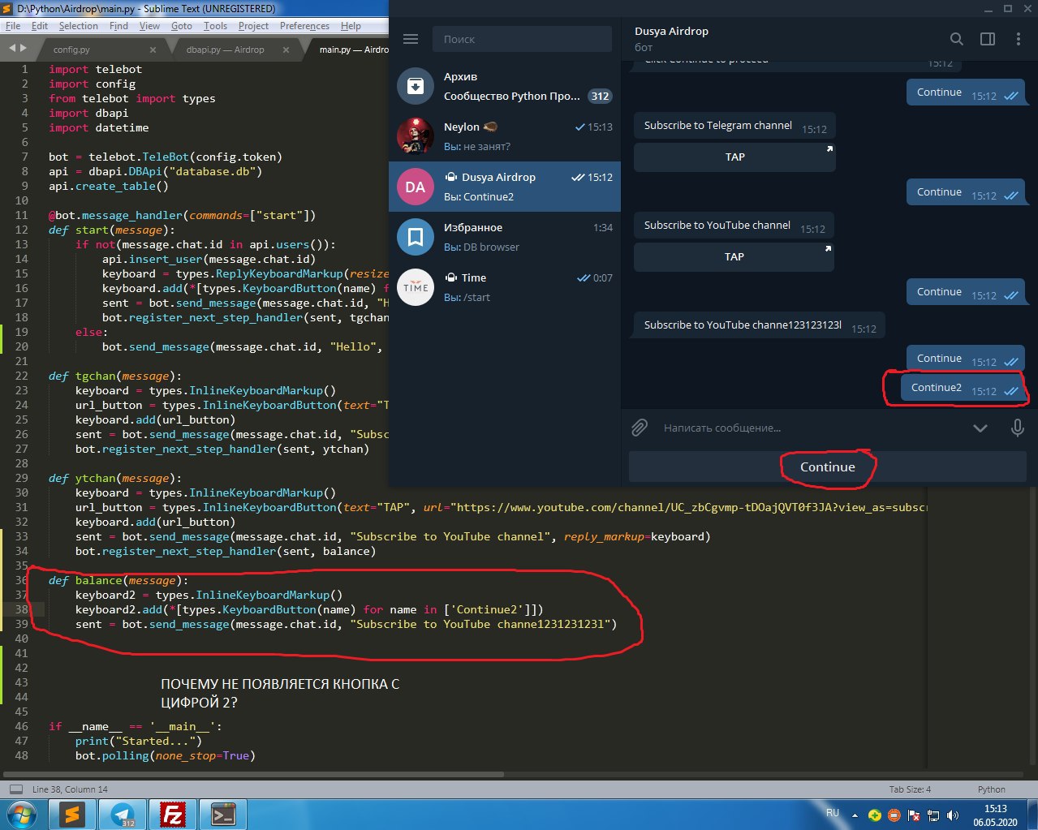Open the Python syntax selector in status bar
Image resolution: width=1038 pixels, height=830 pixels.
click(x=991, y=789)
